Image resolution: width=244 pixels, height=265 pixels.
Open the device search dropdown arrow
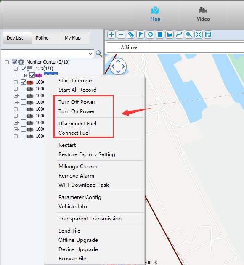(x=90, y=54)
